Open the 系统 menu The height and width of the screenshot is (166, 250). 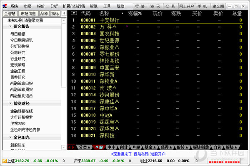(14, 6)
